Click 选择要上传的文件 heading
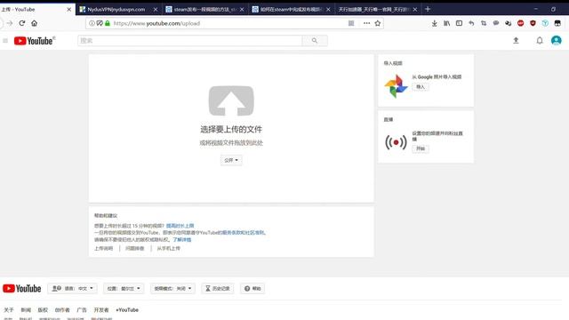This screenshot has height=320, width=569. point(231,129)
